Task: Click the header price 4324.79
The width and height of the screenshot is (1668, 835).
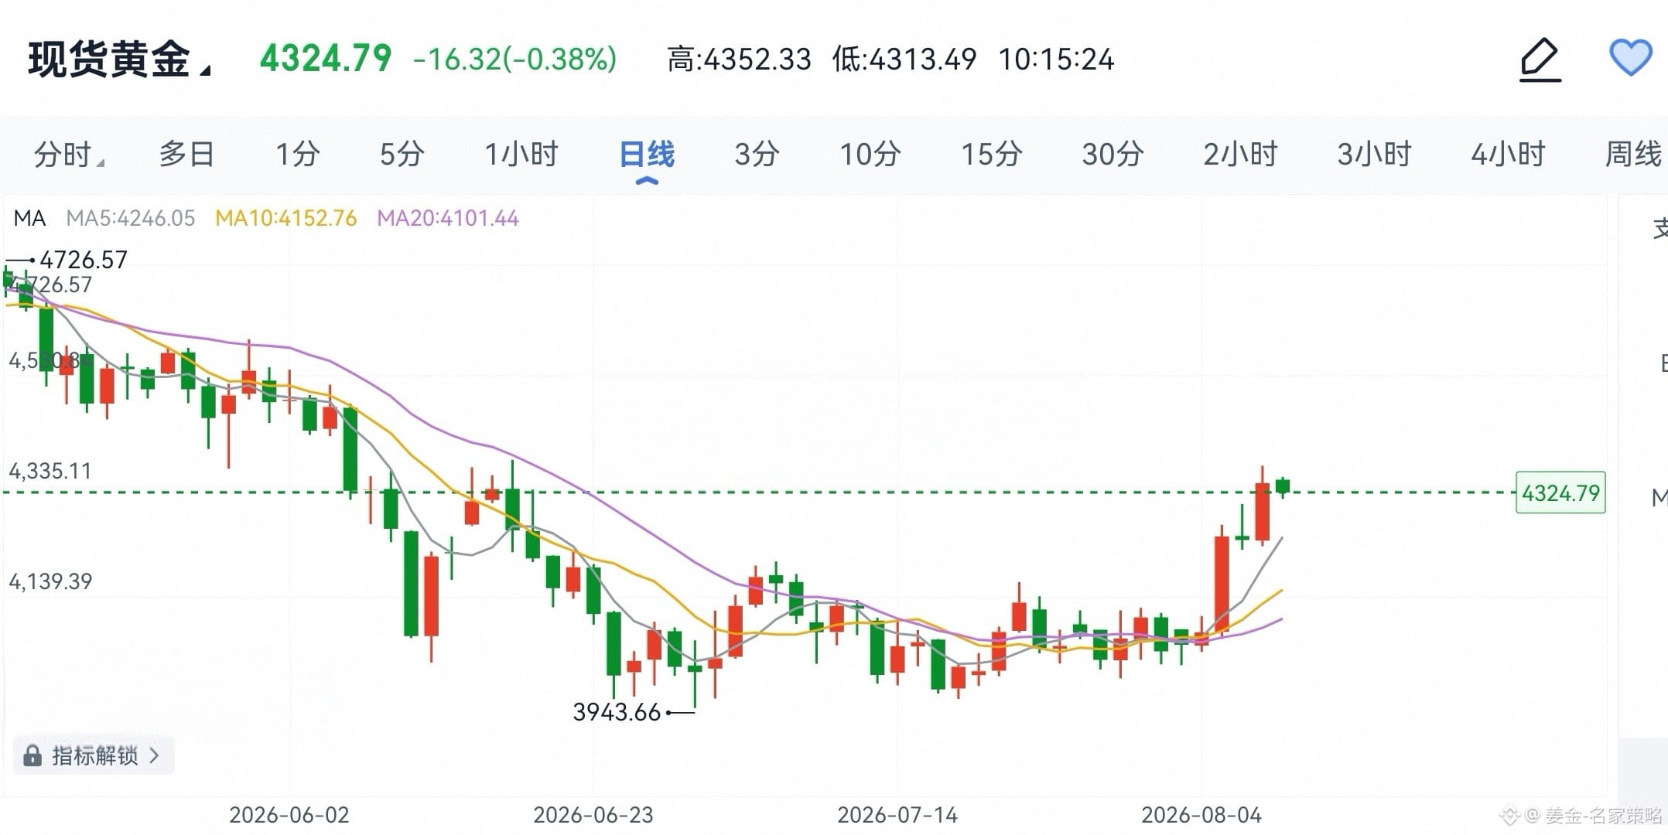Action: point(326,59)
